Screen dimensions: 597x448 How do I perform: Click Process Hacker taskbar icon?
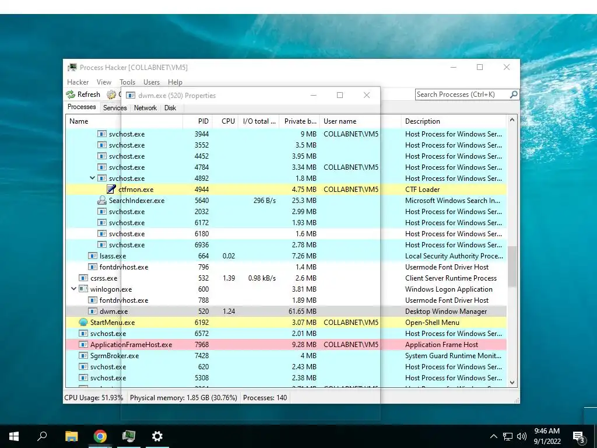(129, 436)
